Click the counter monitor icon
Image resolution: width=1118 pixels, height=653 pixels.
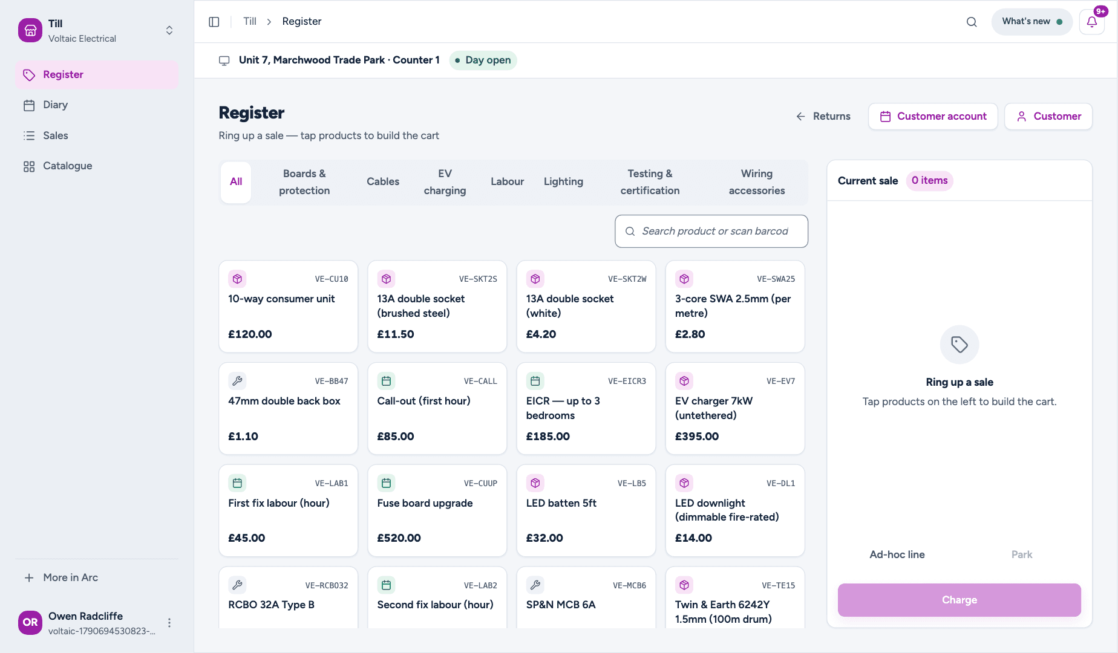pos(224,60)
